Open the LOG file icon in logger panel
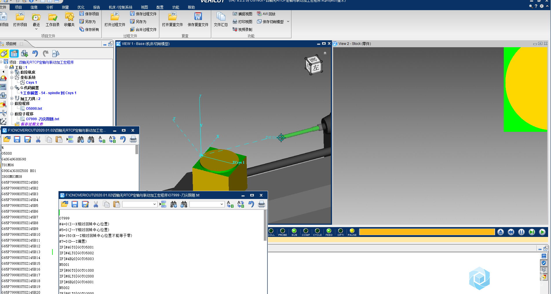The height and width of the screenshot is (294, 551). (544, 256)
